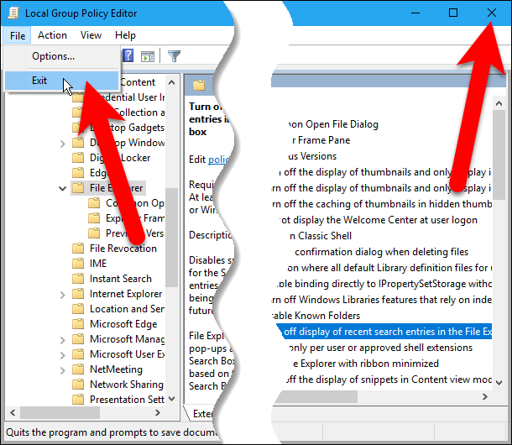This screenshot has height=445, width=512.
Task: Select the Known Folders setting row
Action: (x=316, y=316)
